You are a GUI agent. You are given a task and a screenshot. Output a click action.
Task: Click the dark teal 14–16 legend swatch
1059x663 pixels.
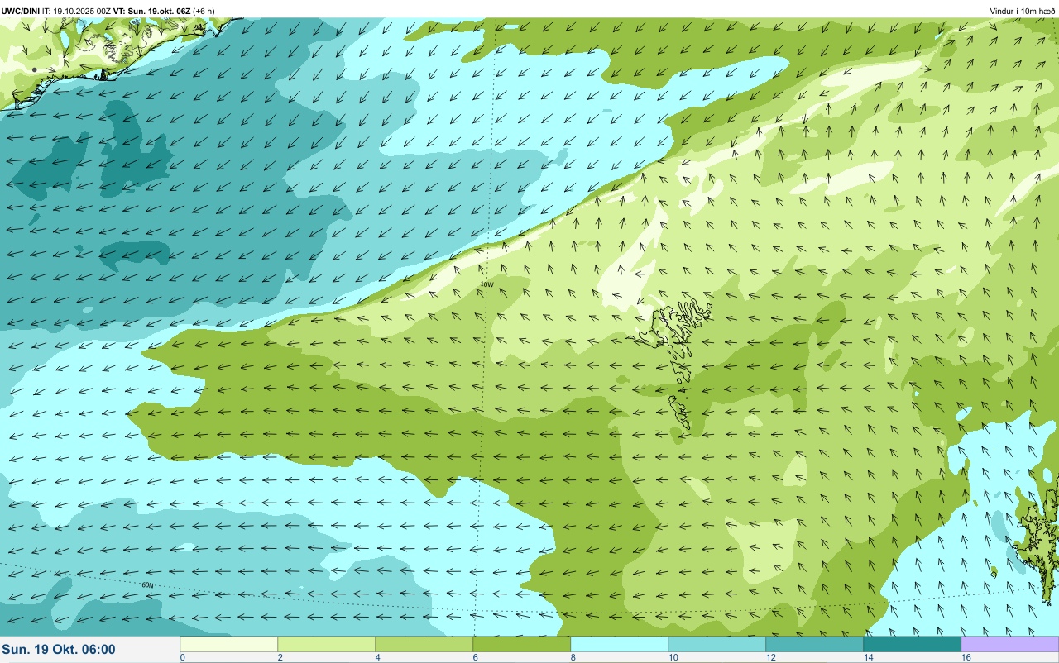pos(912,643)
